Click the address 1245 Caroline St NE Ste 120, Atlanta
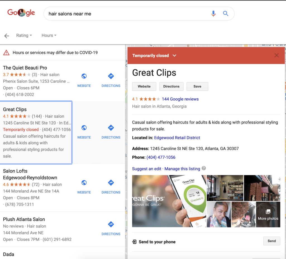The height and width of the screenshot is (259, 286). pyautogui.click(x=194, y=149)
